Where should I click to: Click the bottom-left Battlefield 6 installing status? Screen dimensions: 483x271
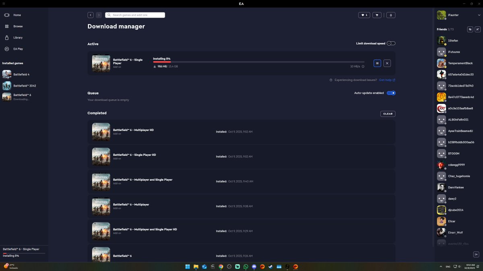click(24, 253)
